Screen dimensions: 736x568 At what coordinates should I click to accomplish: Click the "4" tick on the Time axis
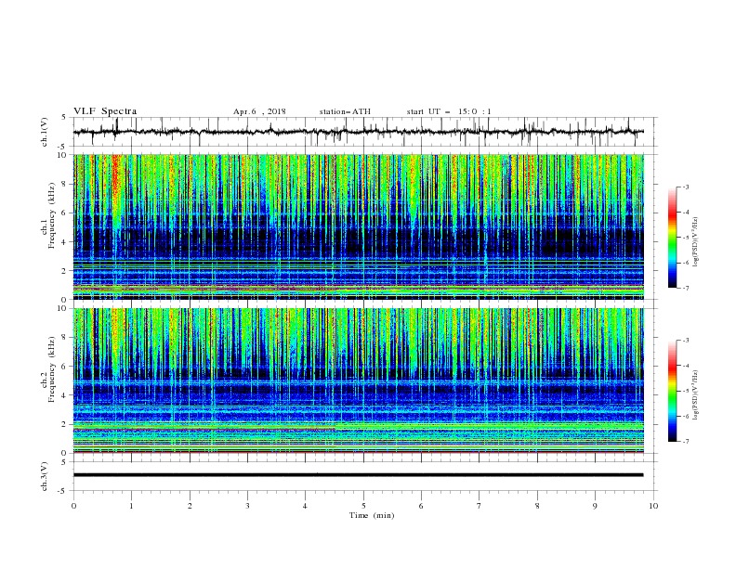306,506
